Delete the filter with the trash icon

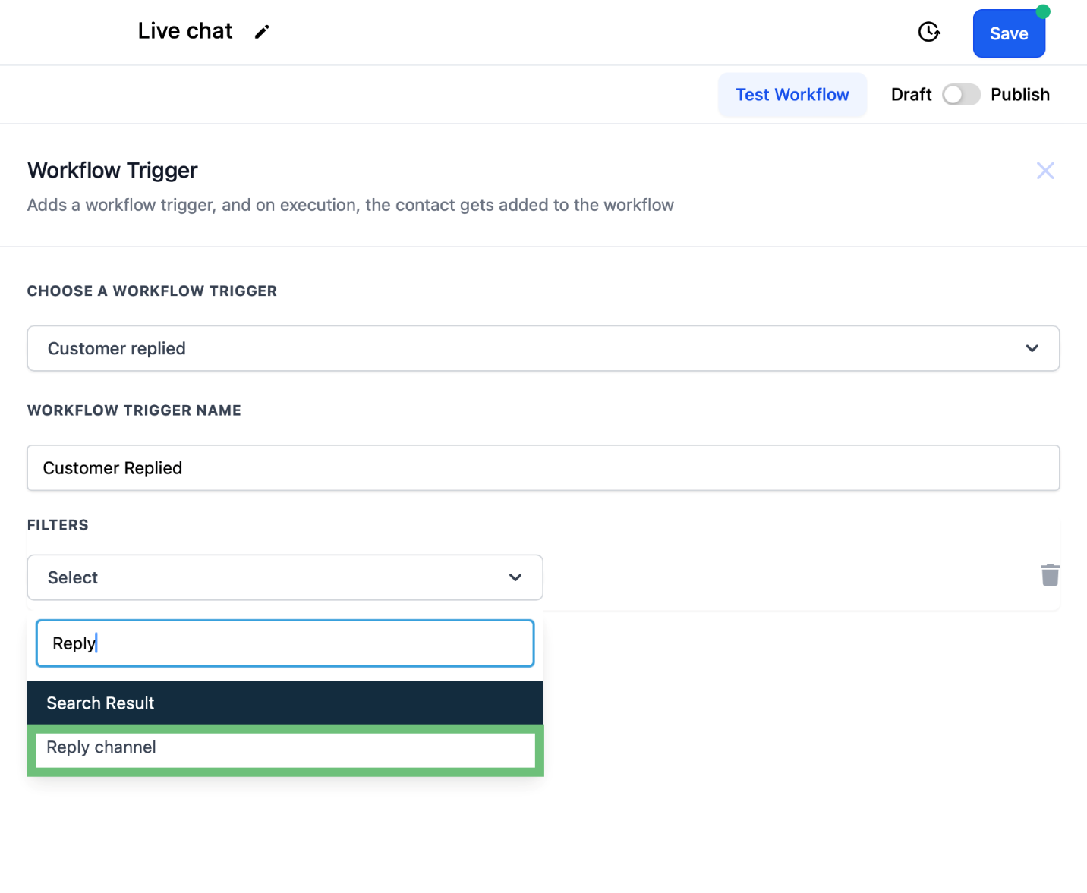[x=1050, y=575]
